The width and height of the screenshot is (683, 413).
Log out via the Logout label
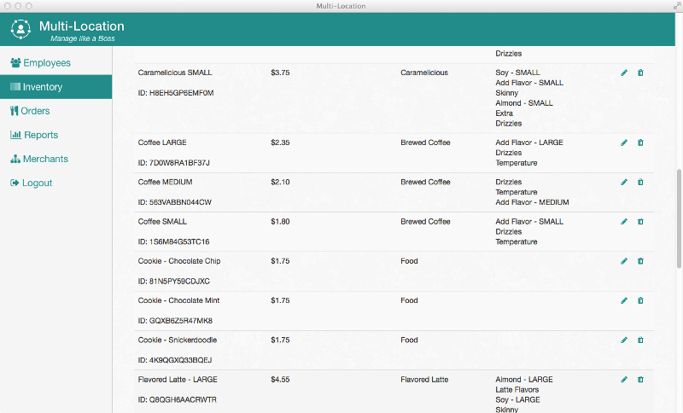[38, 183]
